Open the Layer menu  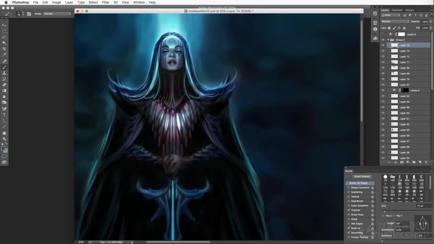click(x=69, y=2)
